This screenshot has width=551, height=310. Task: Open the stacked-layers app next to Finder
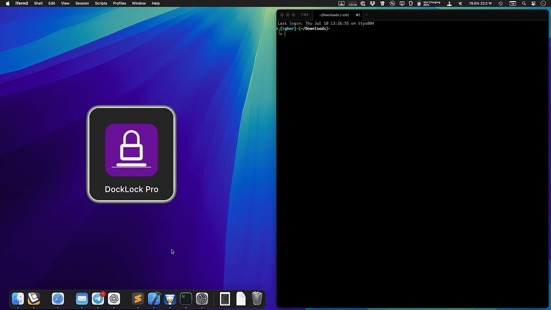tap(34, 299)
